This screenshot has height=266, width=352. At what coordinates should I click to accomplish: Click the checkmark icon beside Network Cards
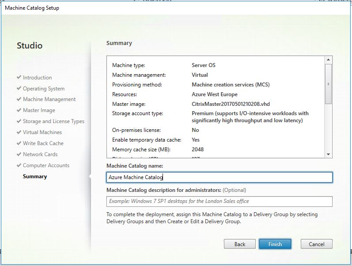19,154
